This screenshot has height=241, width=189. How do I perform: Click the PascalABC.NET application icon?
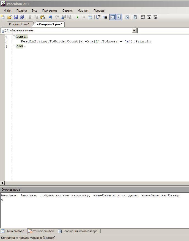click(3, 4)
